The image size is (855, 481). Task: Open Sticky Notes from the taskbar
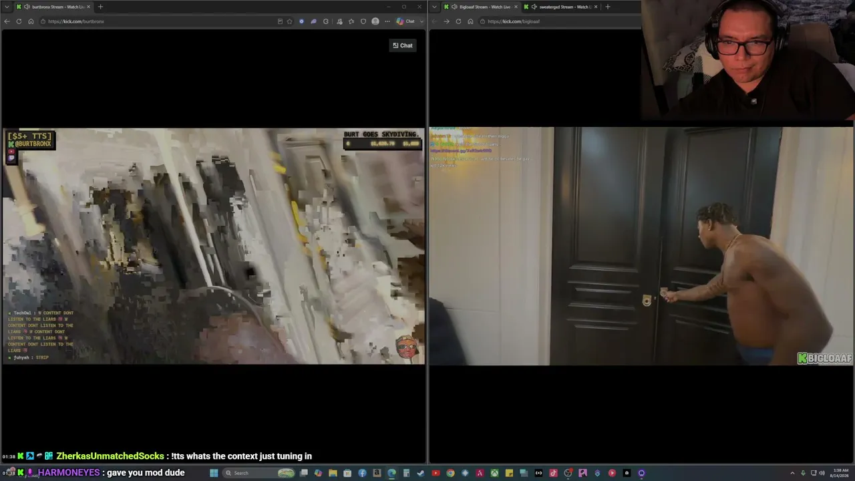509,473
